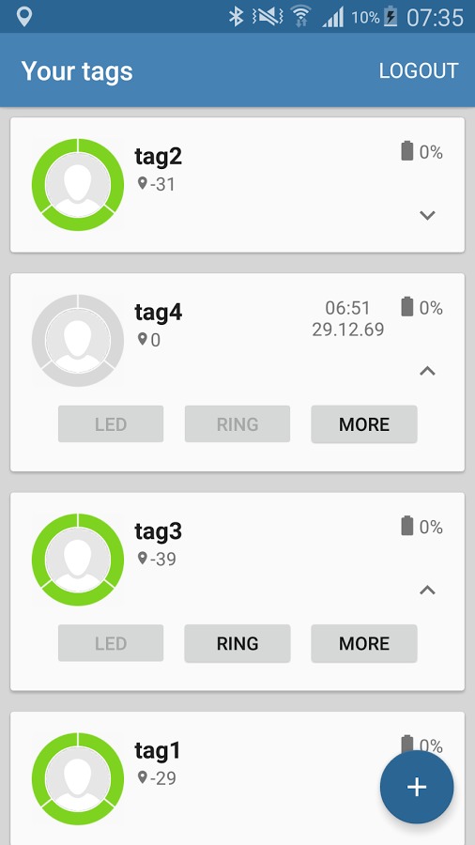The image size is (475, 845).
Task: Ring the tag3 device
Action: pyautogui.click(x=237, y=643)
